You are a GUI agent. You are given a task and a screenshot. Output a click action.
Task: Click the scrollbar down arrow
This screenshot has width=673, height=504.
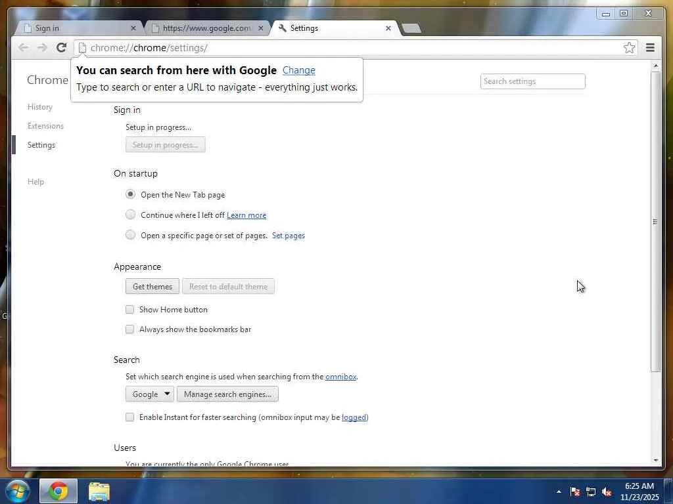(655, 460)
